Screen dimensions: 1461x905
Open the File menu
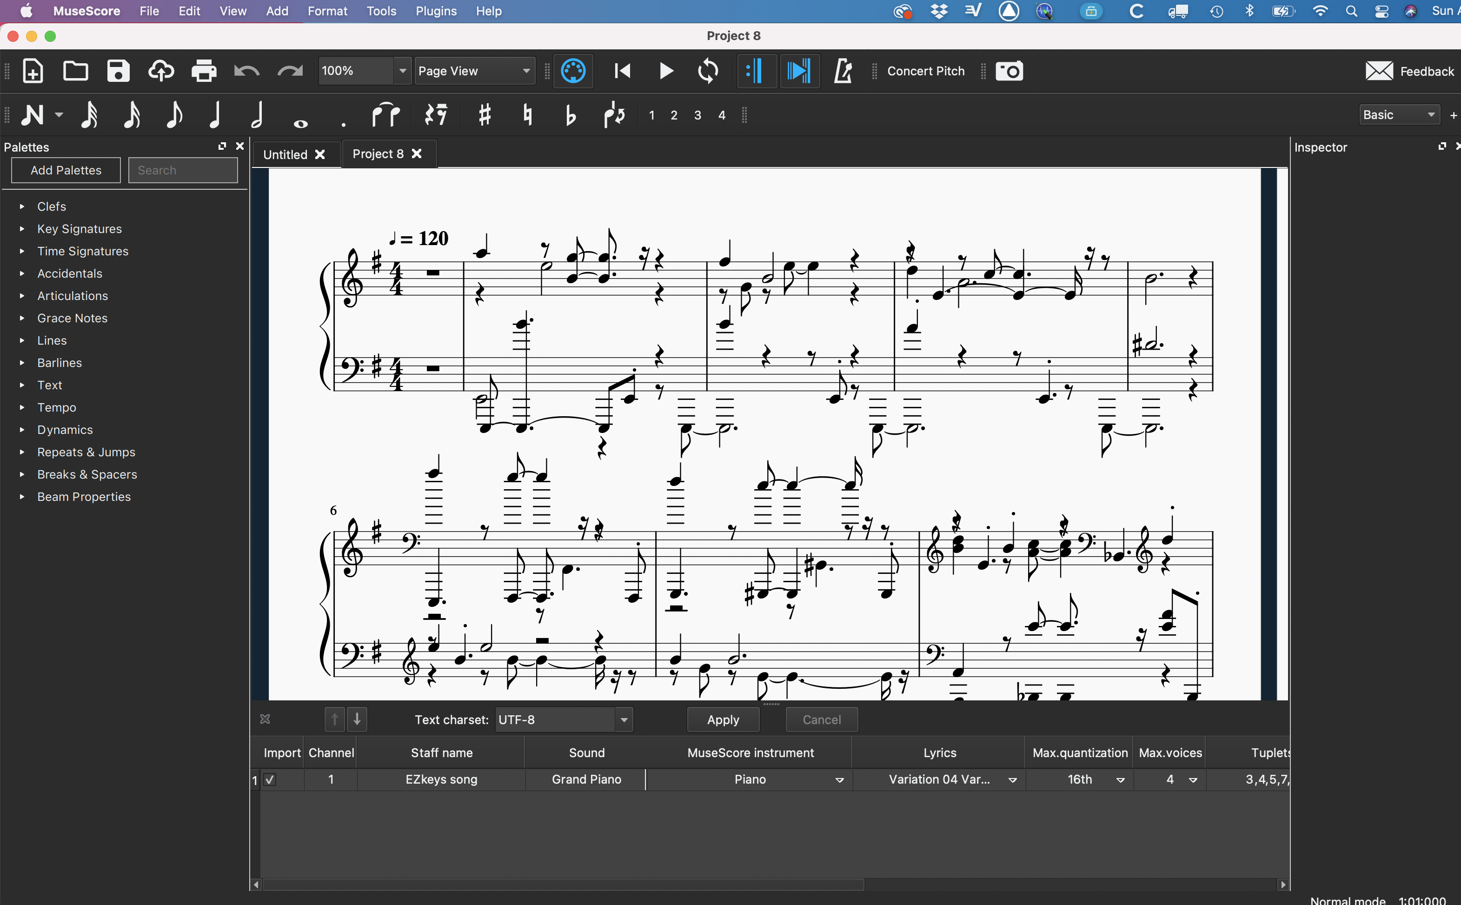coord(149,11)
